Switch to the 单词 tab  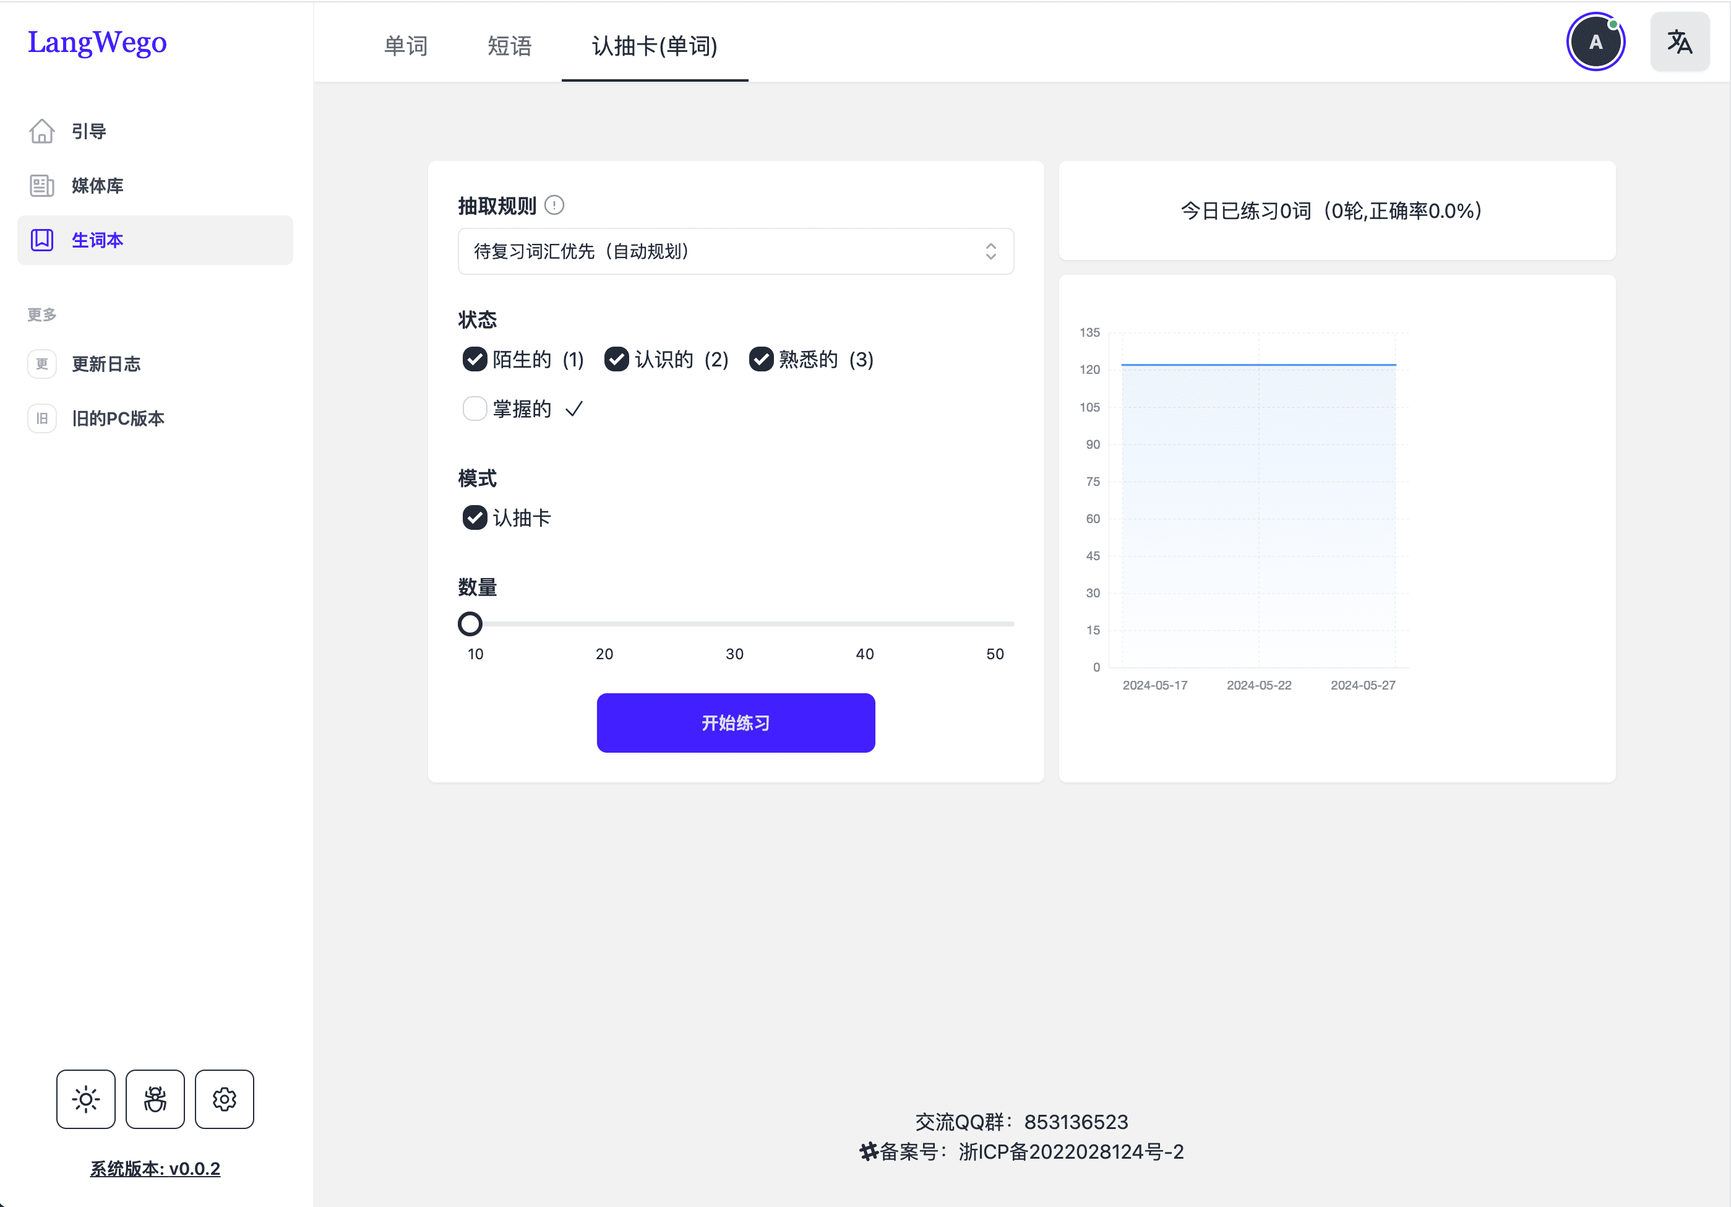pos(406,46)
